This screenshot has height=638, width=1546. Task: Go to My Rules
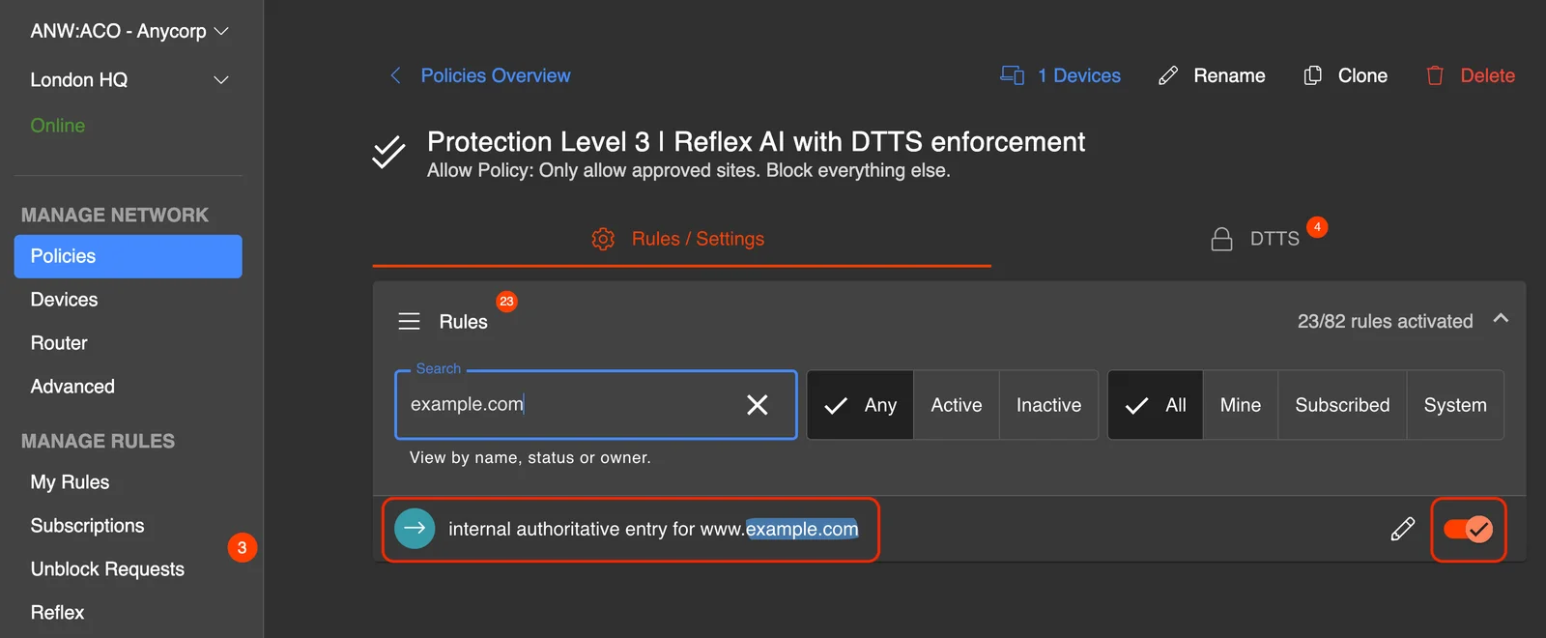(x=129, y=482)
